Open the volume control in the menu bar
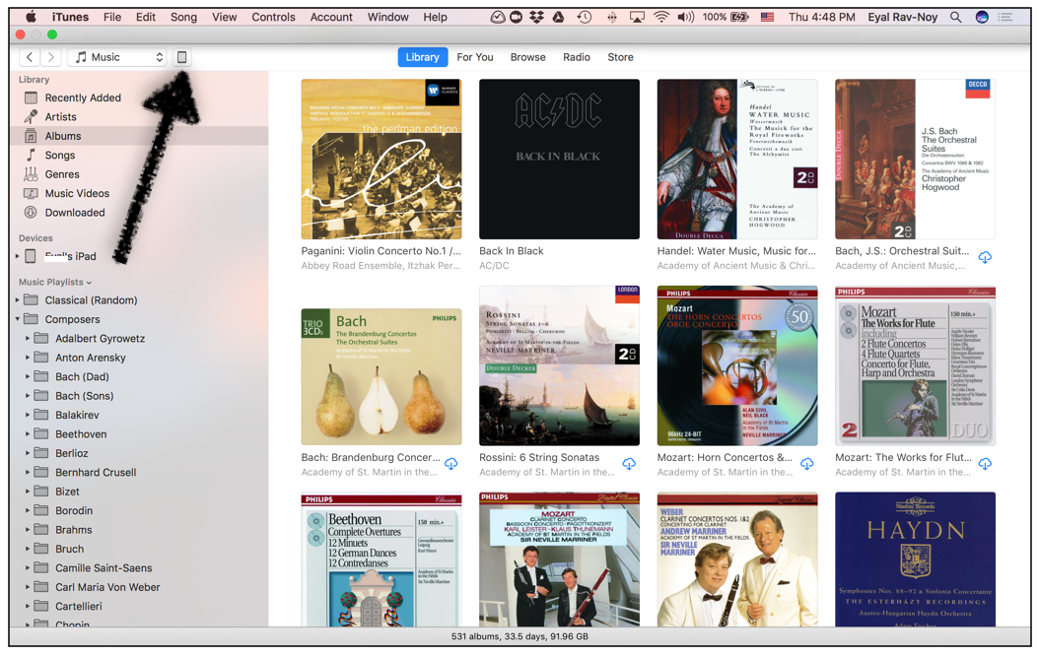This screenshot has height=656, width=1039. pos(685,17)
